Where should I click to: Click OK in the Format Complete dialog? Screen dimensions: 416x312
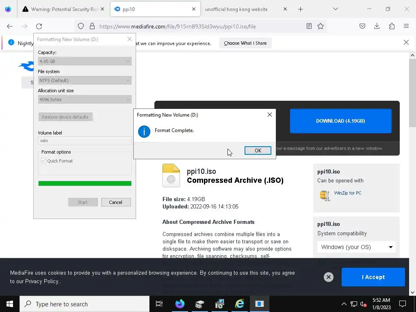coord(258,150)
